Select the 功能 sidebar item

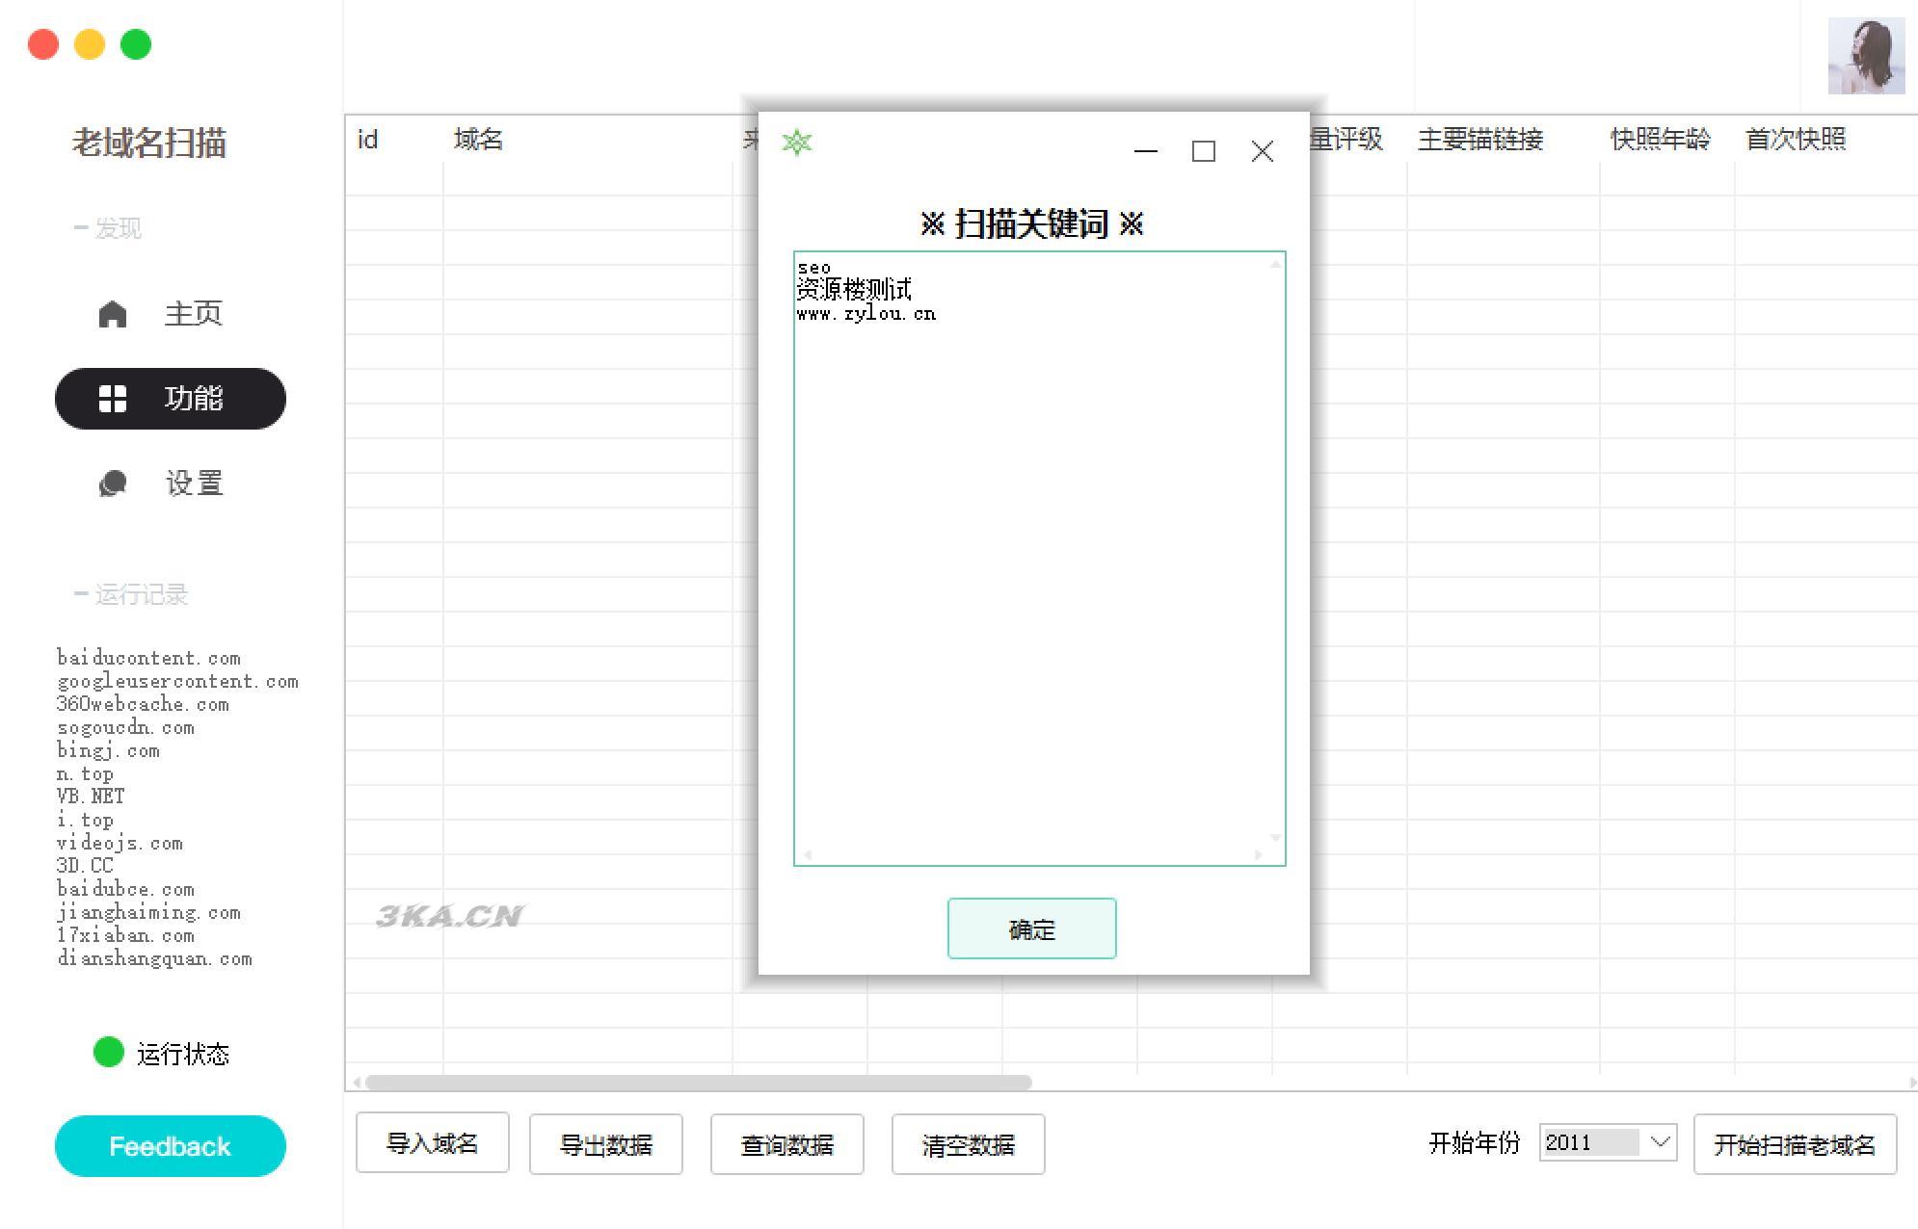[x=171, y=399]
